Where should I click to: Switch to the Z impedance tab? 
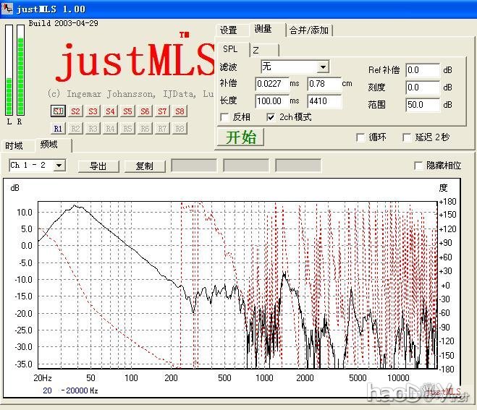256,50
